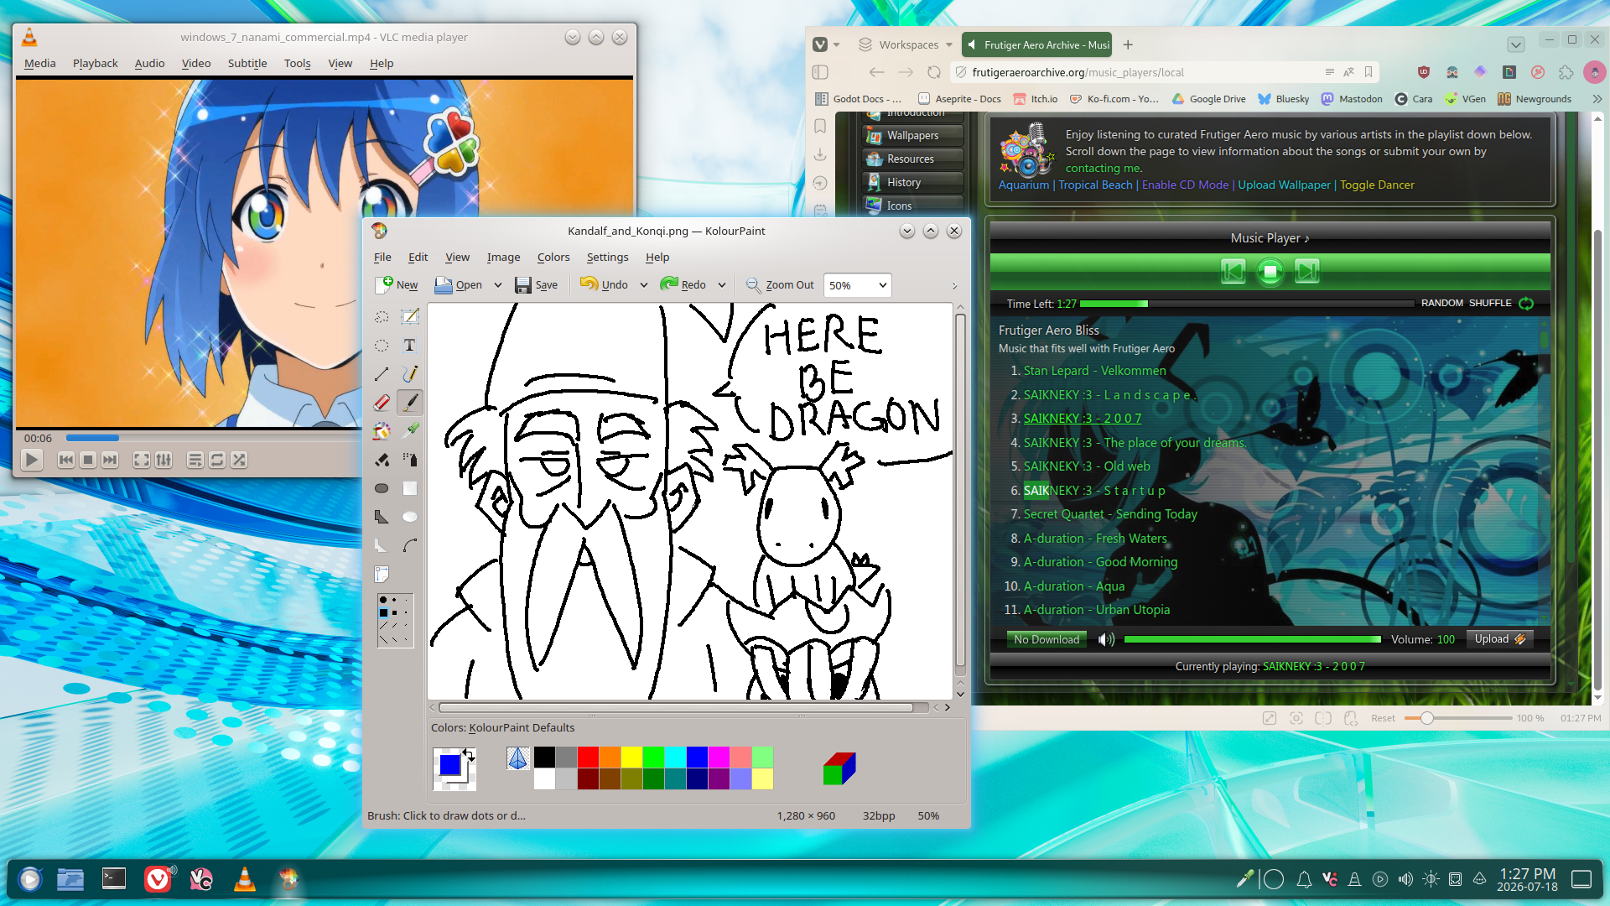Toggle SHUFFLE in the web Music Player
Screen dimensions: 1610x906
(1490, 304)
